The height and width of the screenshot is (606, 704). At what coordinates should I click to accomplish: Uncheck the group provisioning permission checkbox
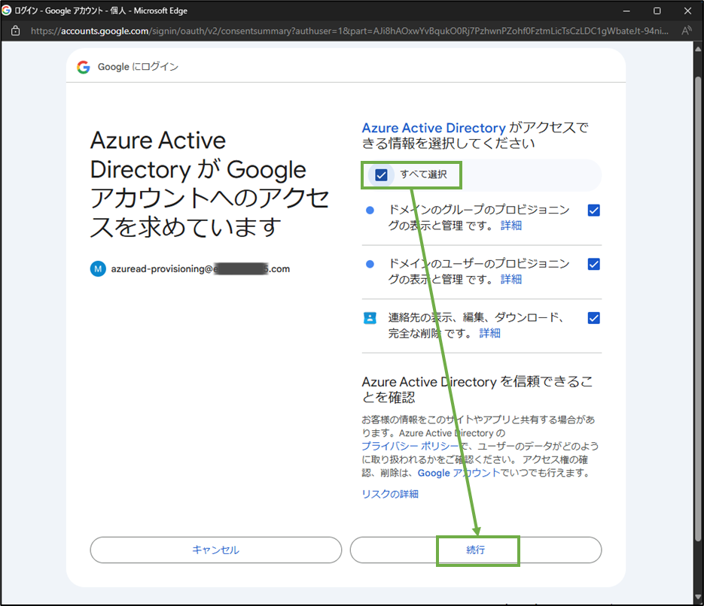(593, 211)
